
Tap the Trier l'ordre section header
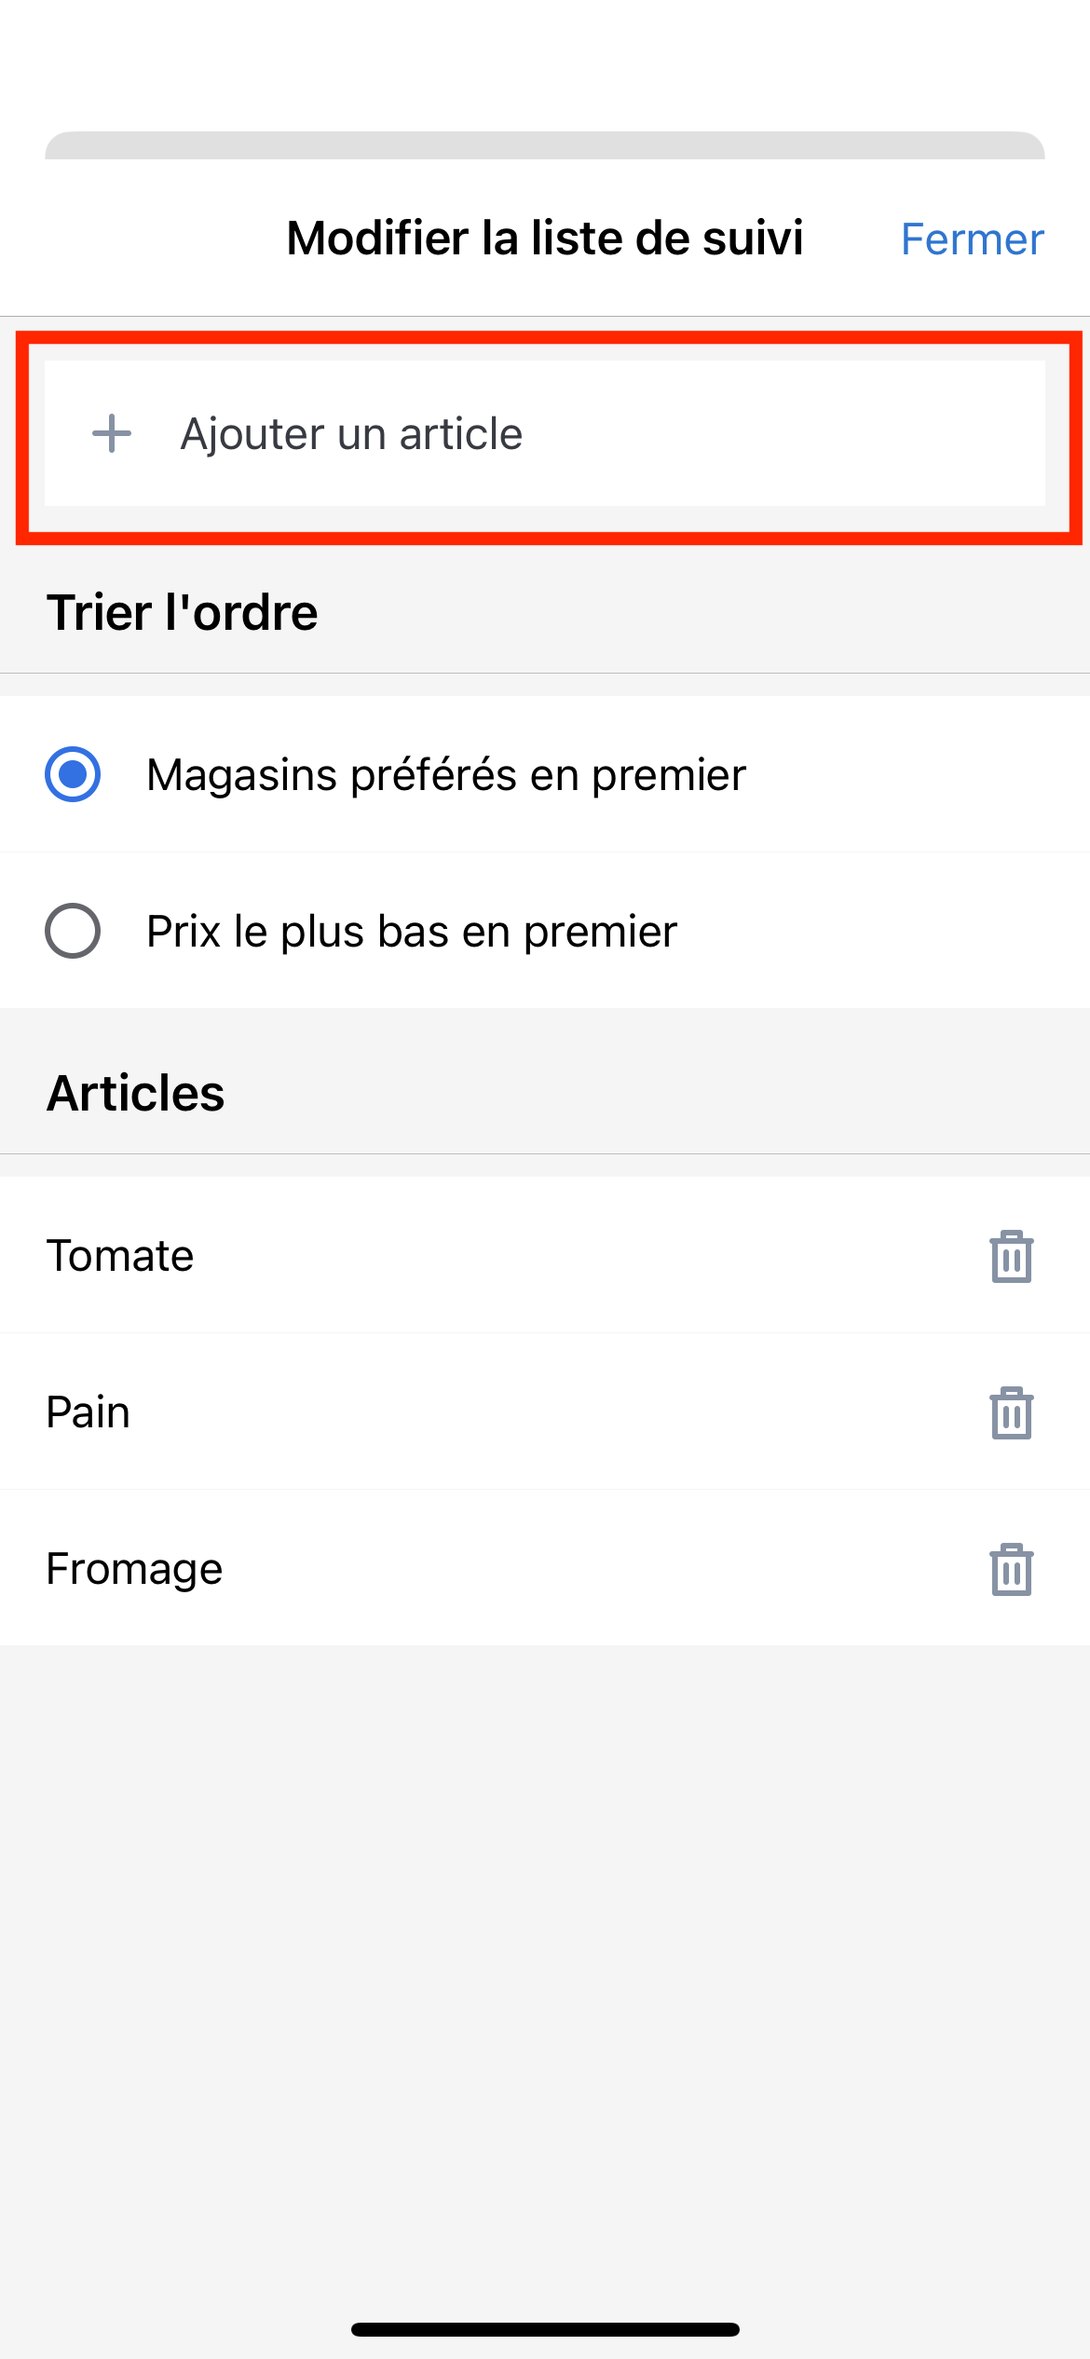(x=183, y=612)
